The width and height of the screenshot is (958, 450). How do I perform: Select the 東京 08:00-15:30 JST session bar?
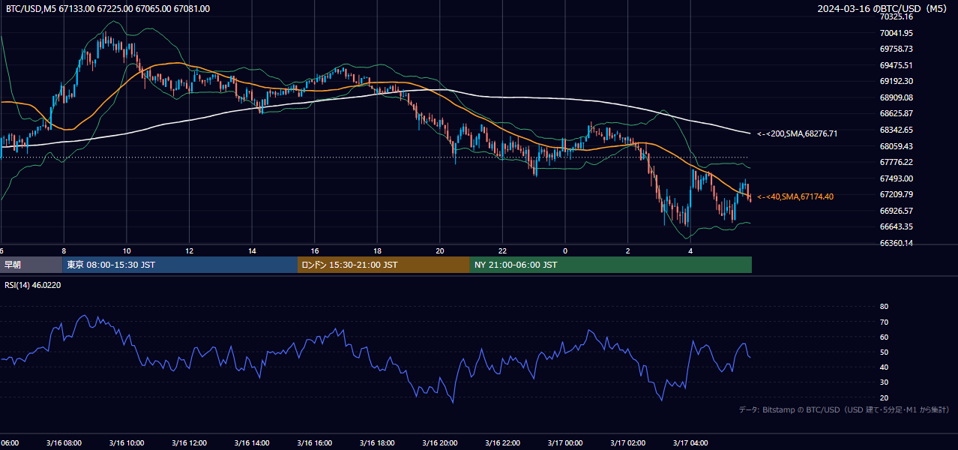pos(180,265)
